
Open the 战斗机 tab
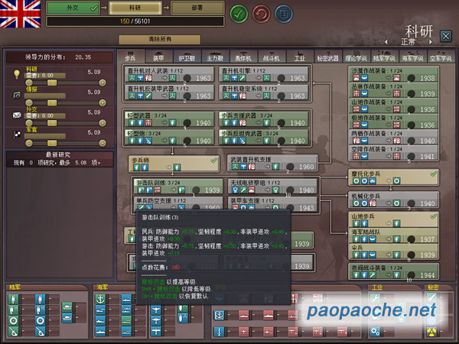click(272, 56)
